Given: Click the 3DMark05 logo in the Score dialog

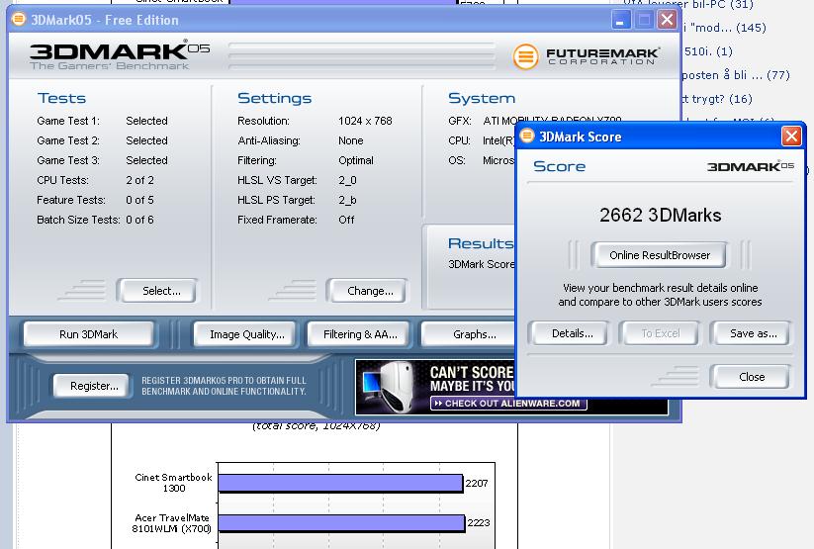Looking at the screenshot, I should [751, 166].
